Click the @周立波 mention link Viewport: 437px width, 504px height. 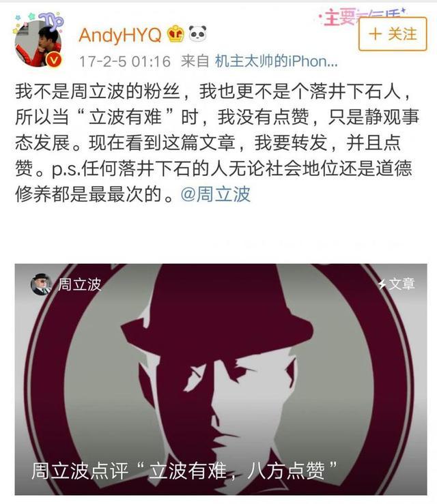pyautogui.click(x=215, y=194)
